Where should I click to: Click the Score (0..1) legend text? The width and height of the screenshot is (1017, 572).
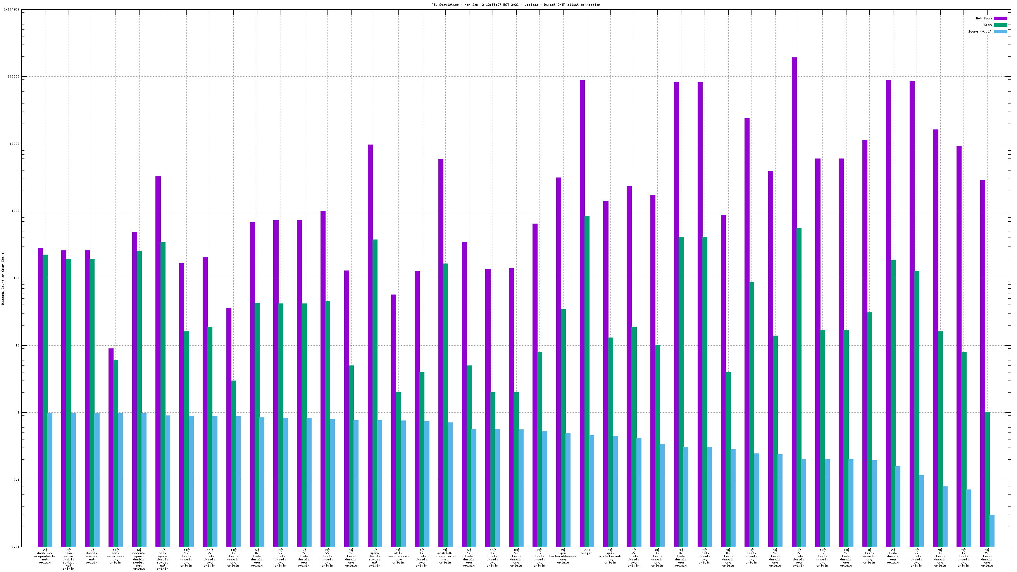979,31
